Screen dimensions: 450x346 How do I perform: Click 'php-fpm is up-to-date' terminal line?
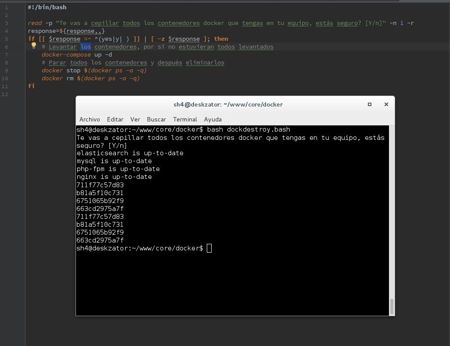pos(118,169)
